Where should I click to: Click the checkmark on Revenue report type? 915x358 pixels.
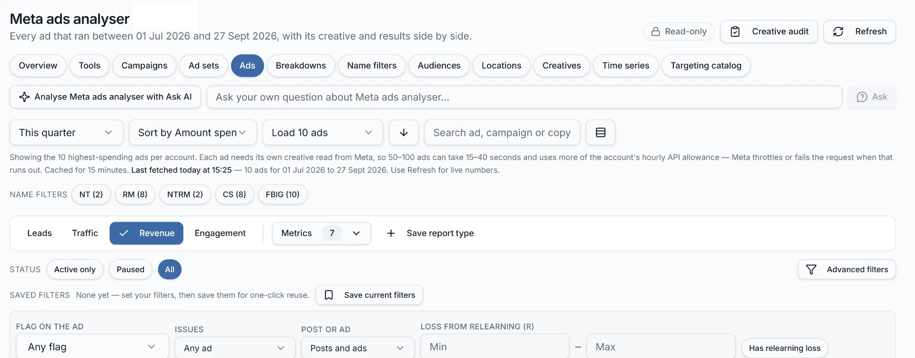point(124,233)
